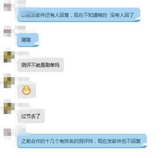The height and width of the screenshot is (158, 167).
Task: Click the grinning teeth emoji
Action: coord(26,90)
